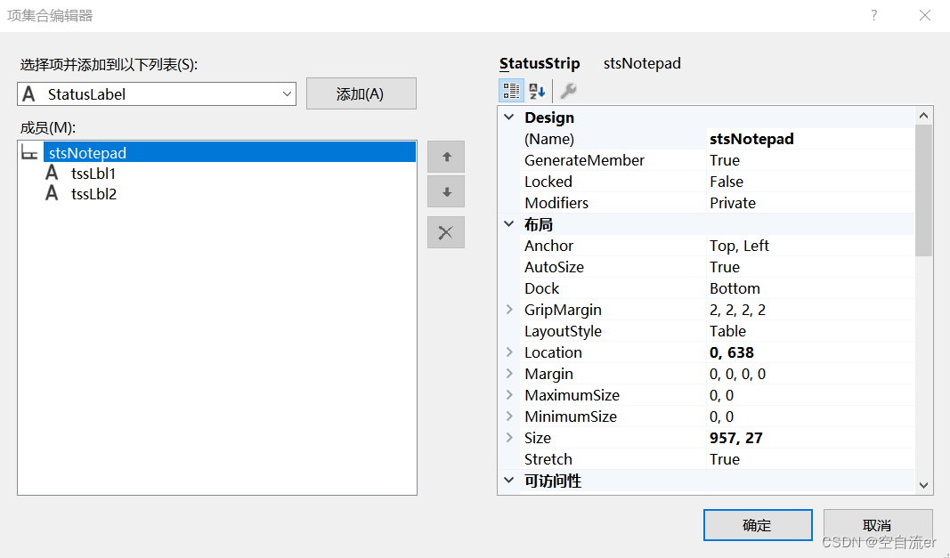Select stsNotepad in the members list
Image resolution: width=950 pixels, height=558 pixels.
point(87,153)
